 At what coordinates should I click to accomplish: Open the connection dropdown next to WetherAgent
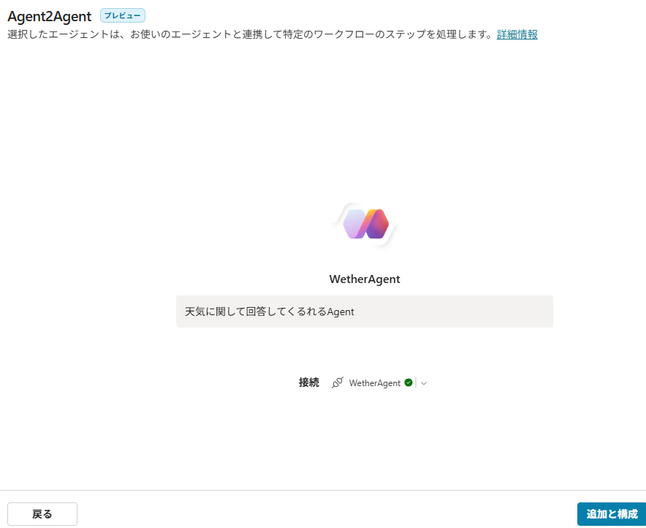424,382
